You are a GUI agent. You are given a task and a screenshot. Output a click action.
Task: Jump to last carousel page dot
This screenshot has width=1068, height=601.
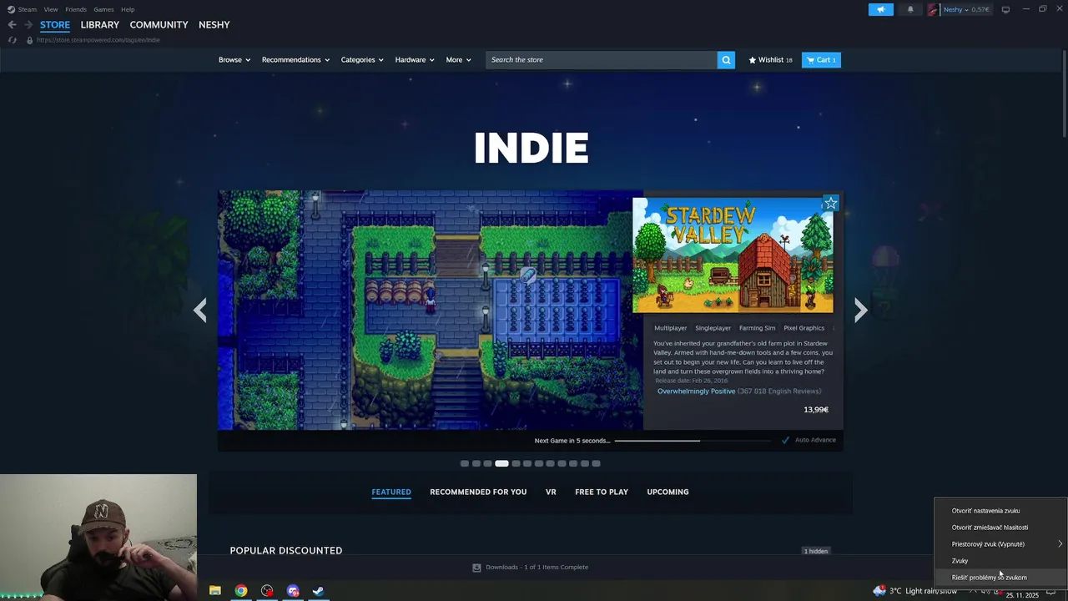click(x=596, y=463)
